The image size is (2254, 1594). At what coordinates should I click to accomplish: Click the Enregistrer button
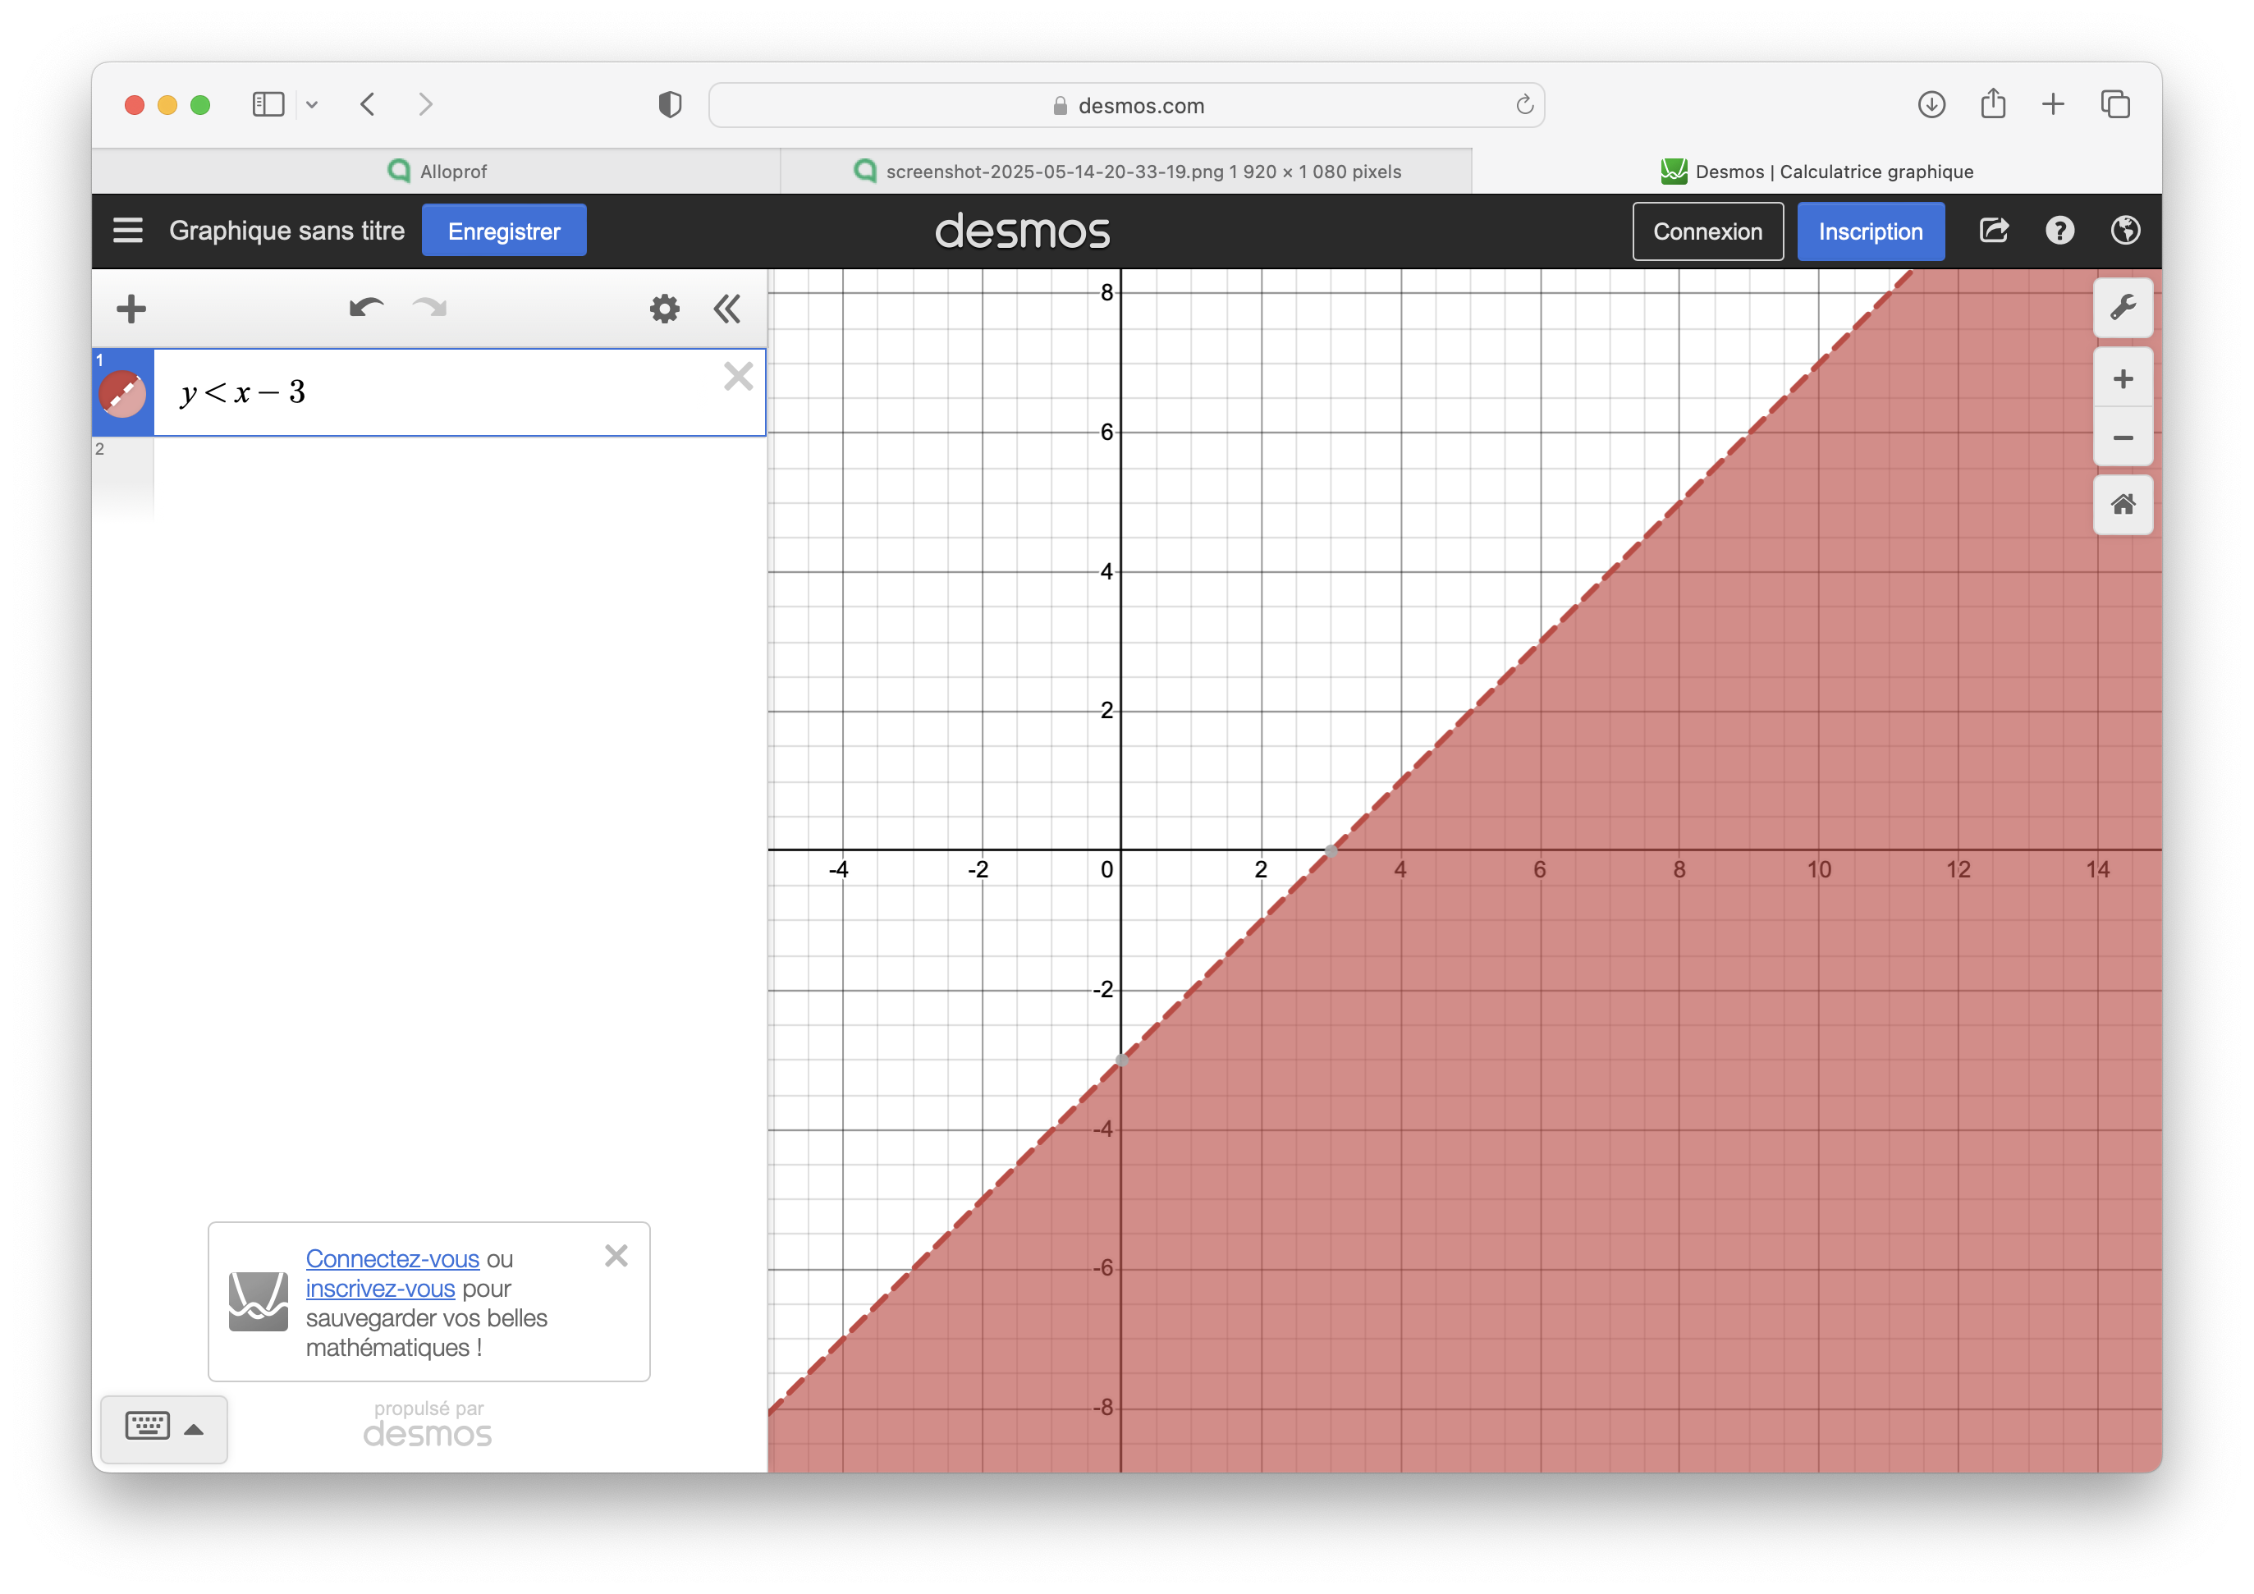tap(504, 231)
